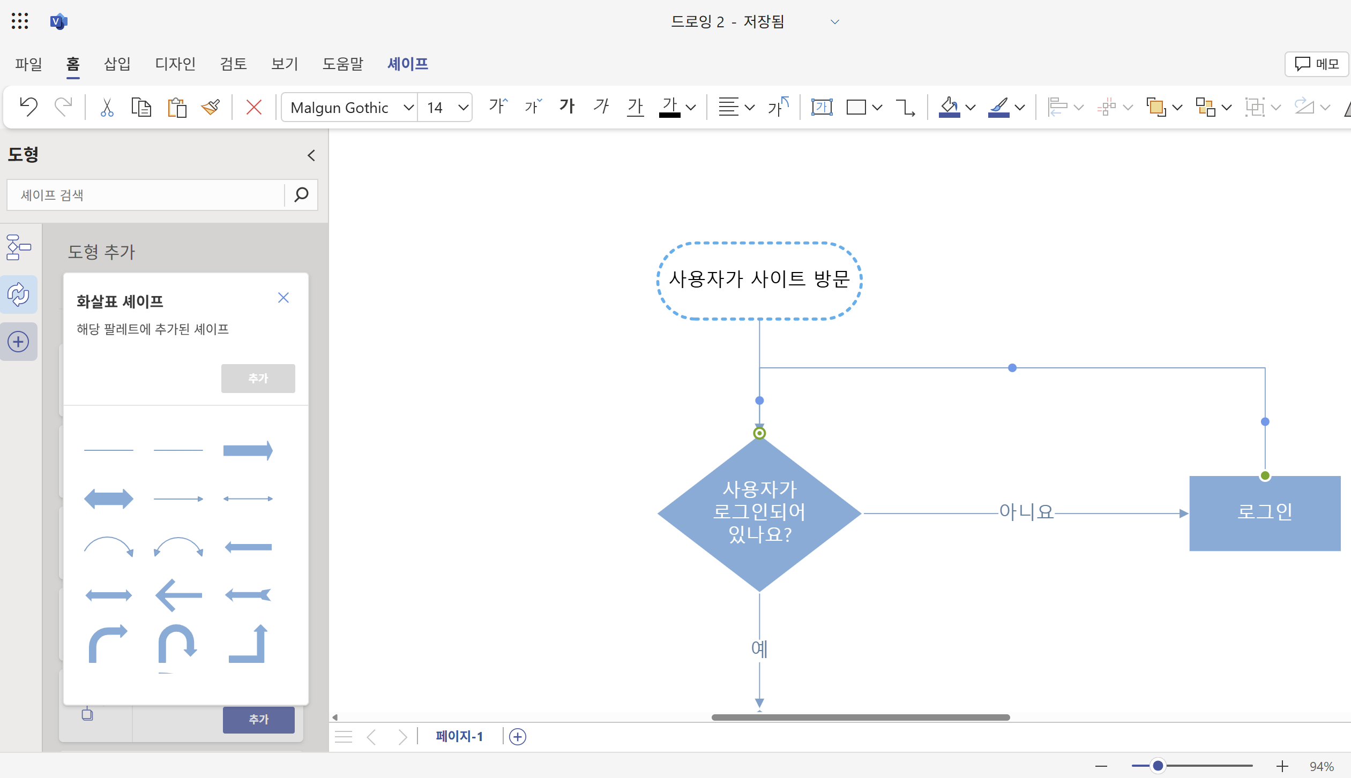Click the add stencil plus icon
1351x778 pixels.
point(19,342)
